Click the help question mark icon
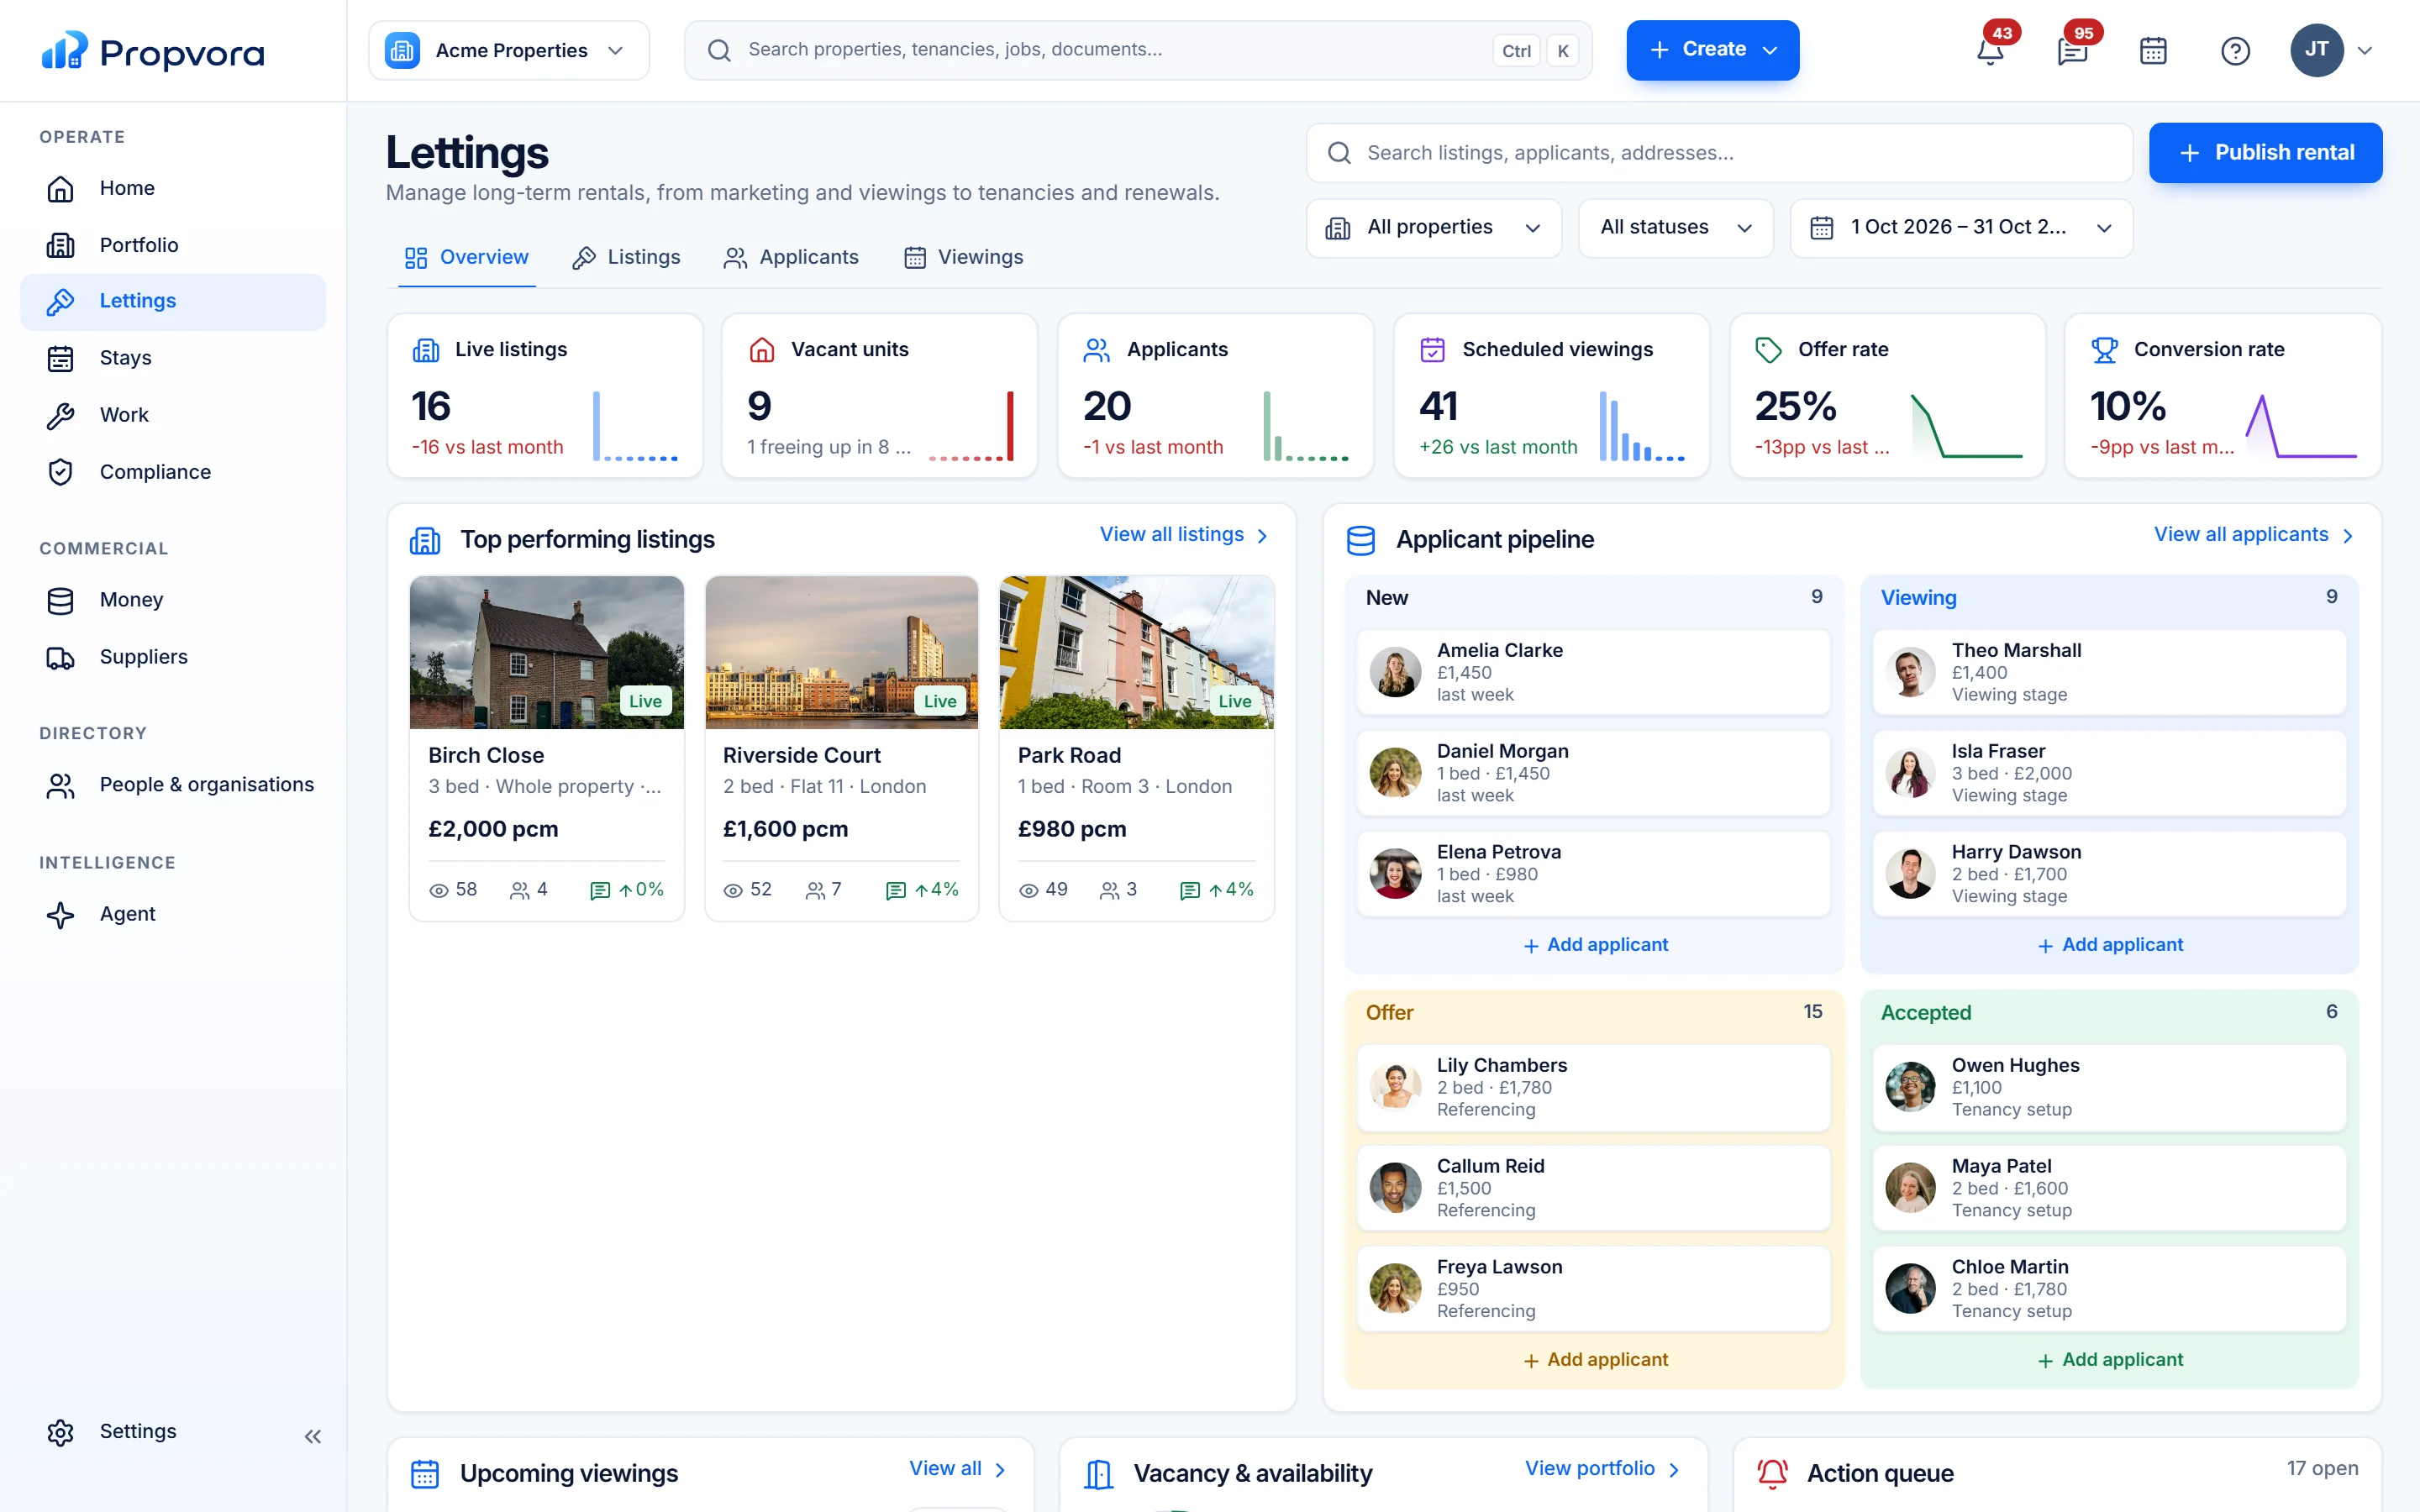Screen dimensions: 2420x1512 coord(2235,50)
